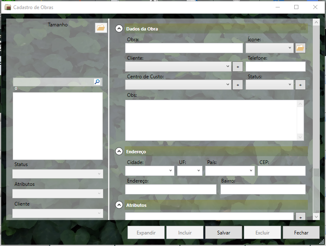326x246 pixels.
Task: Open the Cliente dropdown in the form
Action: point(178,66)
